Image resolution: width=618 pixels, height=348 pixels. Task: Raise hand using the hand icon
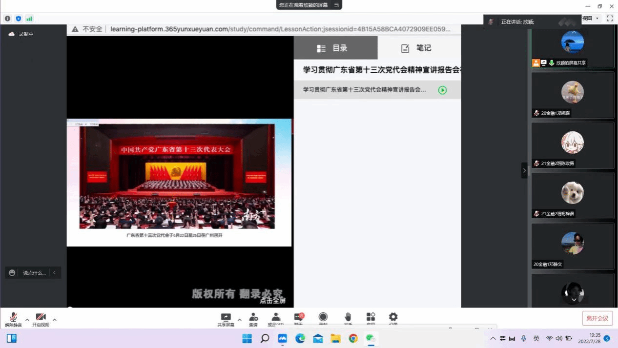348,318
